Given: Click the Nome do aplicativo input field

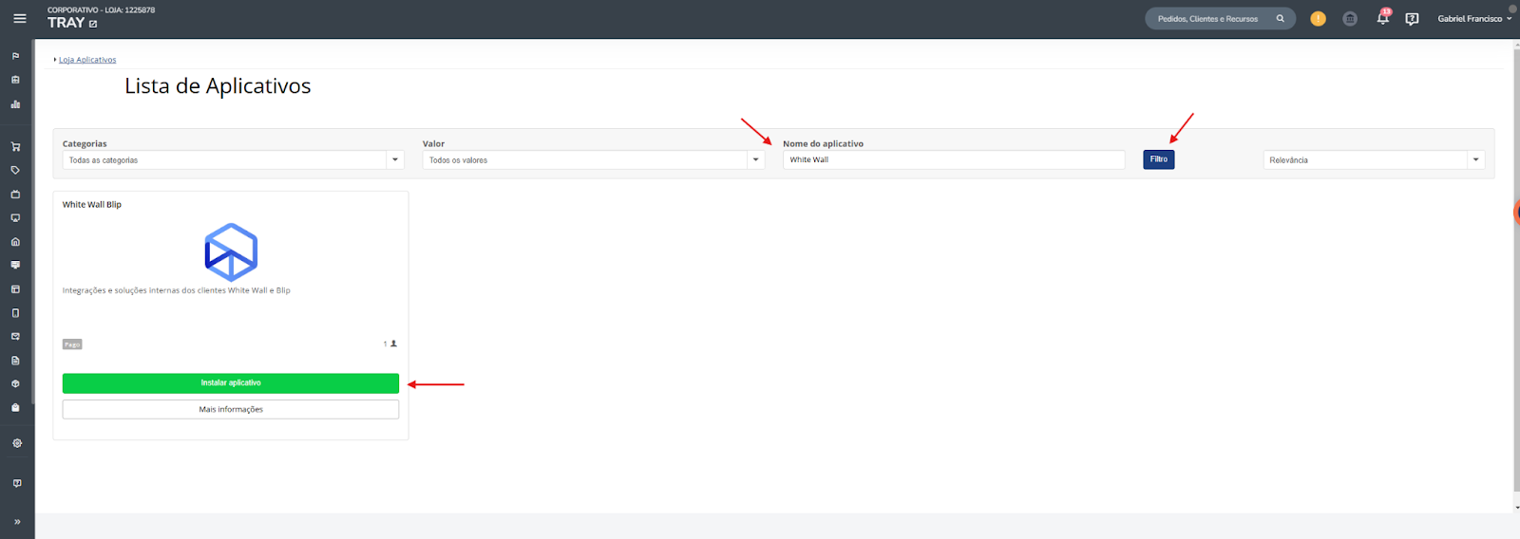Looking at the screenshot, I should pos(954,159).
